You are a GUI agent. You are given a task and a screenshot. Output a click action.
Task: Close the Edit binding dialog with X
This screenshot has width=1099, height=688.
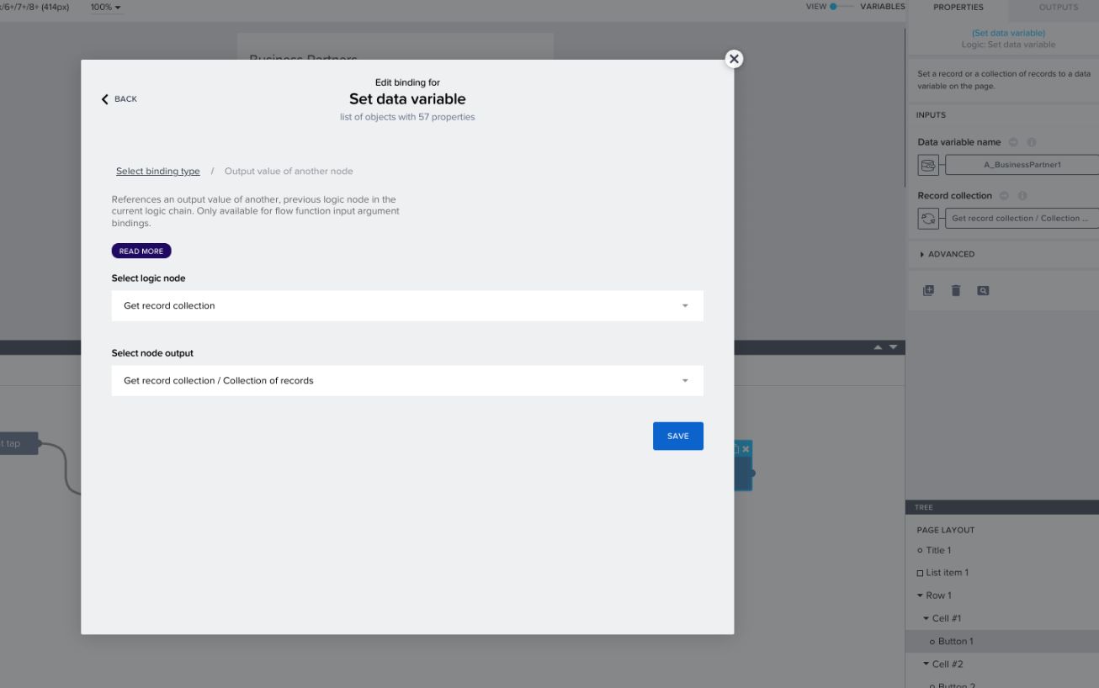pyautogui.click(x=734, y=59)
